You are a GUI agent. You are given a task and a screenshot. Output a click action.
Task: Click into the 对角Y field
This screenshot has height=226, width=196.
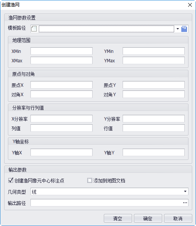pos(153,94)
